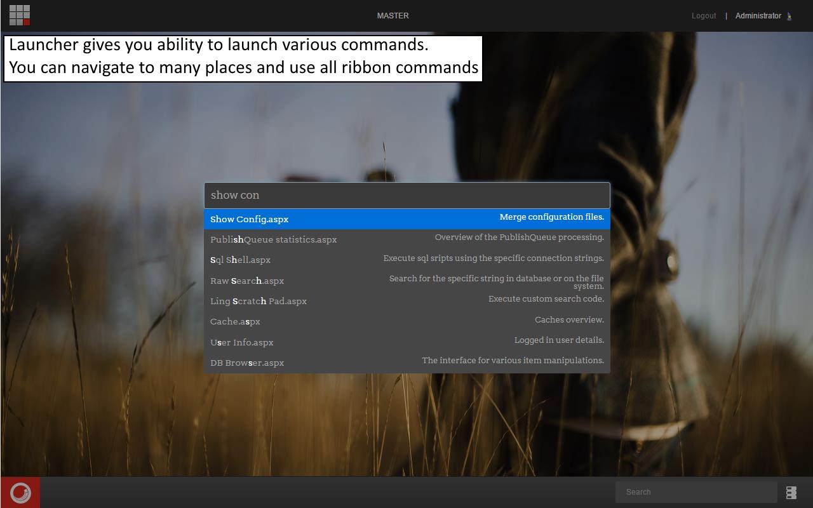Select User Info.aspx for logged in details
This screenshot has width=813, height=508.
(242, 342)
